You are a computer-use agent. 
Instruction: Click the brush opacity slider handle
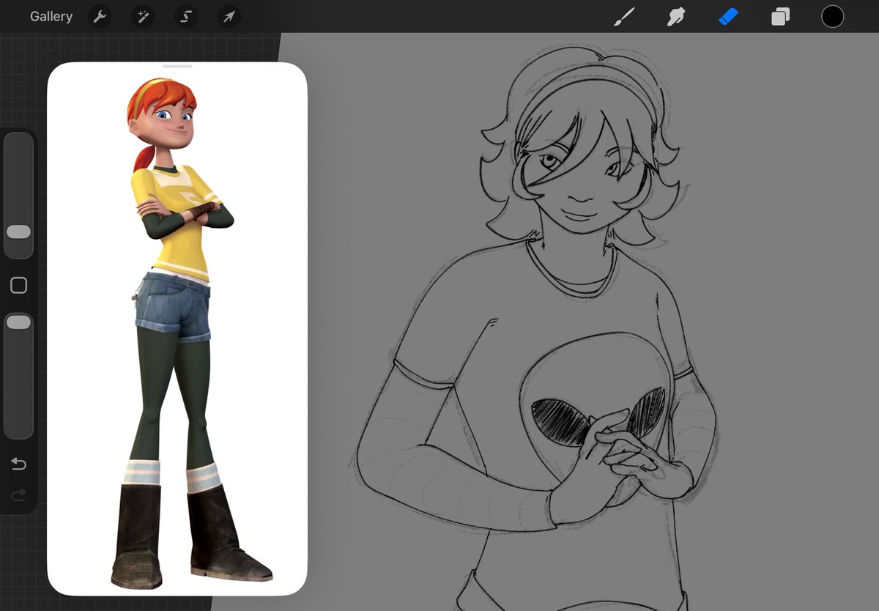[18, 322]
